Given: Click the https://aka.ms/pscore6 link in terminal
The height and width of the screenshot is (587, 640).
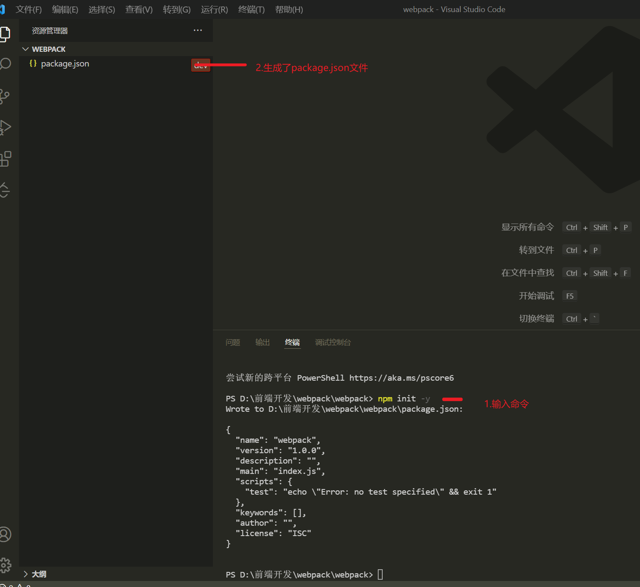Looking at the screenshot, I should pos(402,378).
